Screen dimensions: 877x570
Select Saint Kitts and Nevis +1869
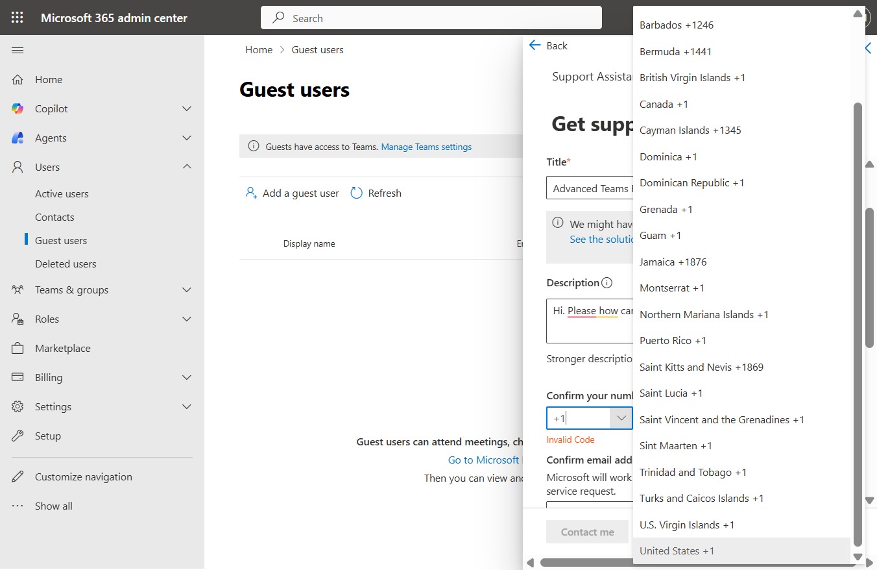click(x=741, y=367)
